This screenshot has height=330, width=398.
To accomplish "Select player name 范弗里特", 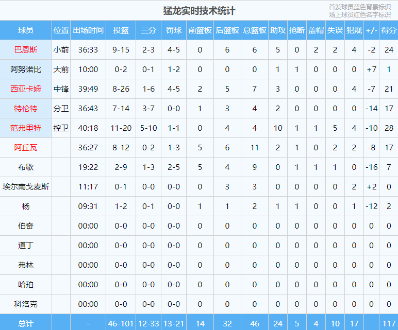I will [x=26, y=128].
